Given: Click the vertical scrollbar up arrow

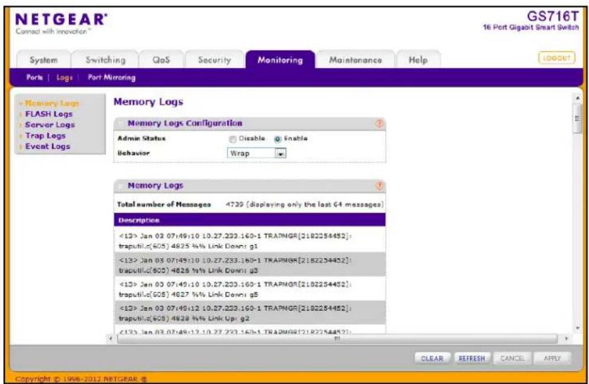Looking at the screenshot, I should tap(577, 98).
